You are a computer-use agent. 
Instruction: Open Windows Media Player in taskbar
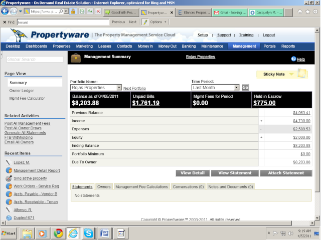pos(42,233)
